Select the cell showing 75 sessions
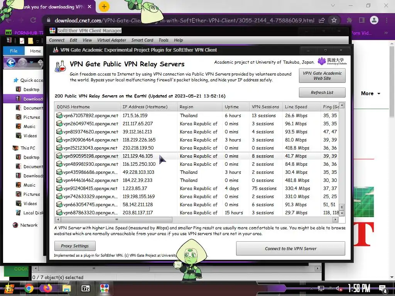This screenshot has width=395, height=296. click(264, 188)
